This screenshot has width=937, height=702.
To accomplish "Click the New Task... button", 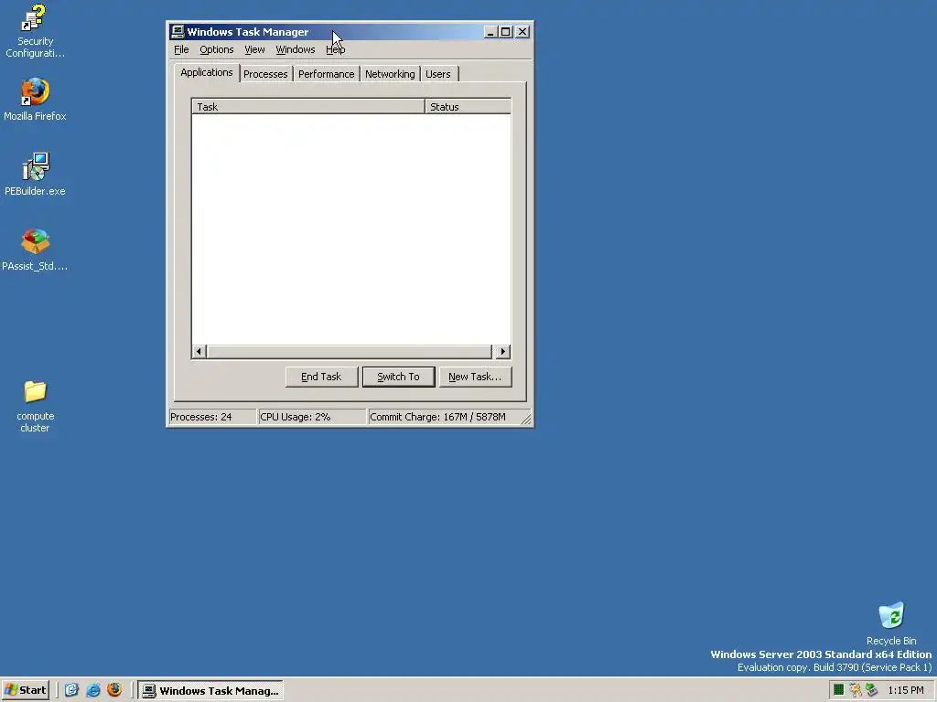I will click(475, 377).
